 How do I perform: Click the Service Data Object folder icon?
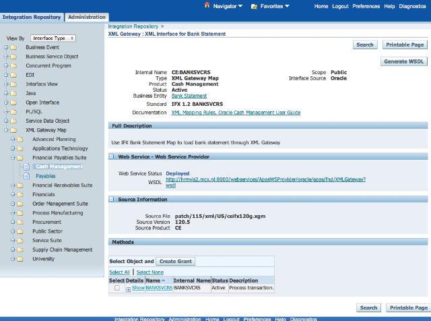pyautogui.click(x=13, y=121)
